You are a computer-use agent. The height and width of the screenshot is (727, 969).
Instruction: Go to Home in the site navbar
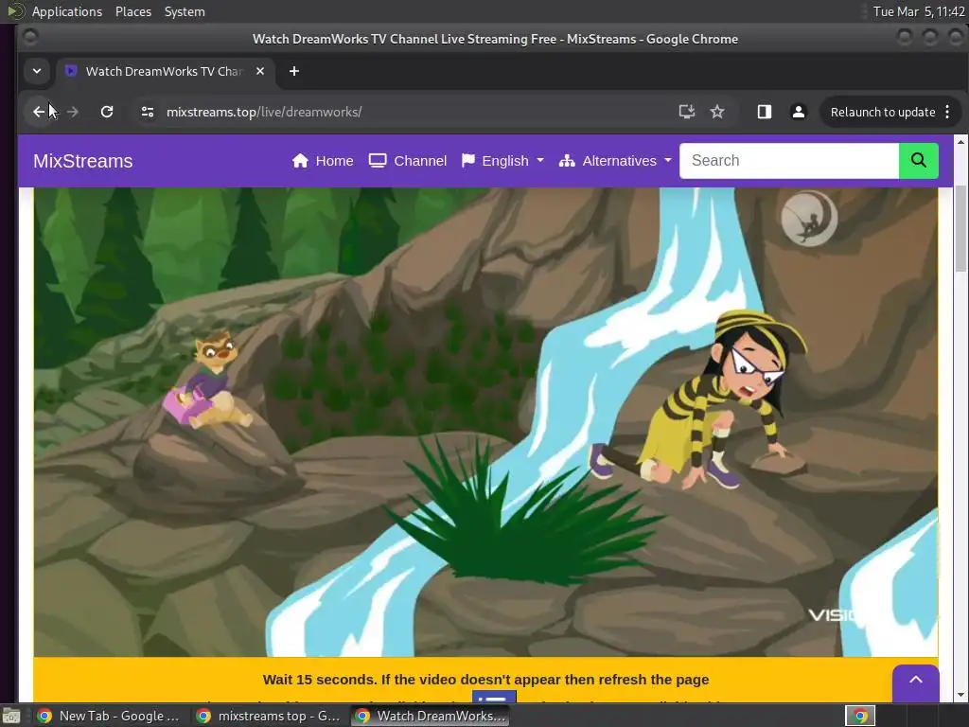[323, 161]
